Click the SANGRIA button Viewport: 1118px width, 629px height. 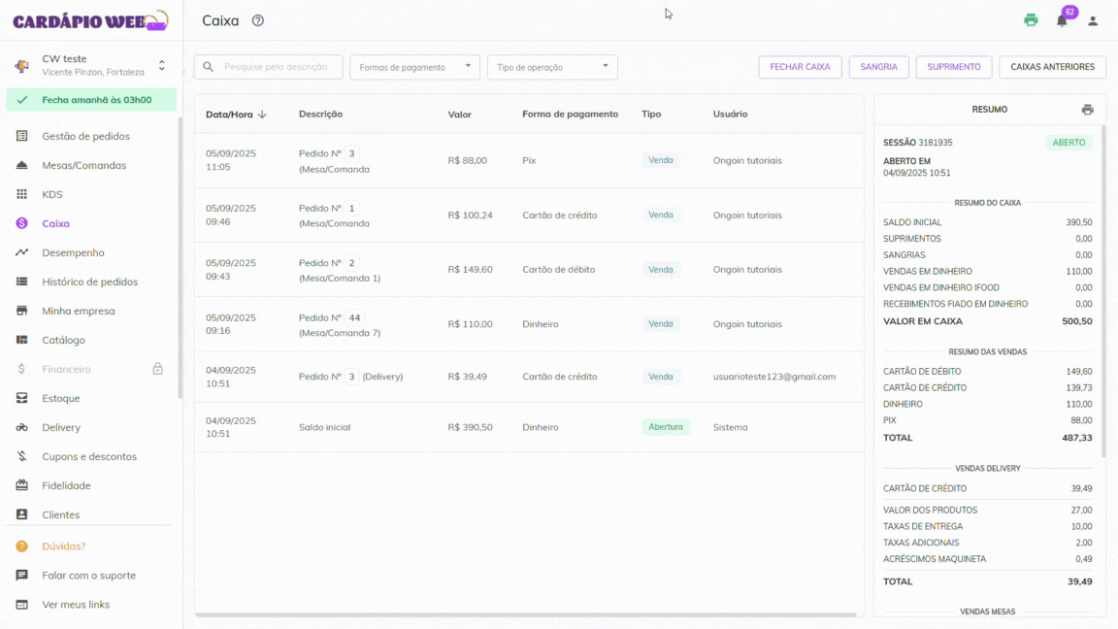878,67
